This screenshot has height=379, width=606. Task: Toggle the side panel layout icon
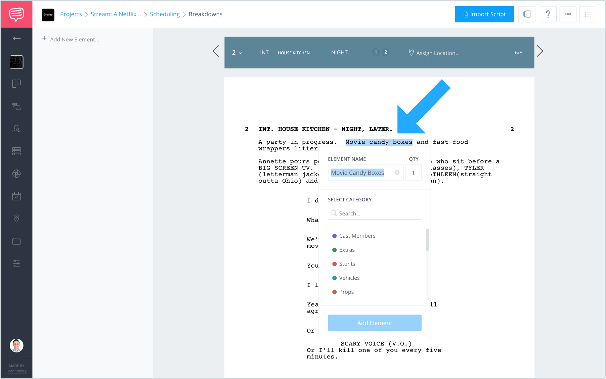click(526, 14)
